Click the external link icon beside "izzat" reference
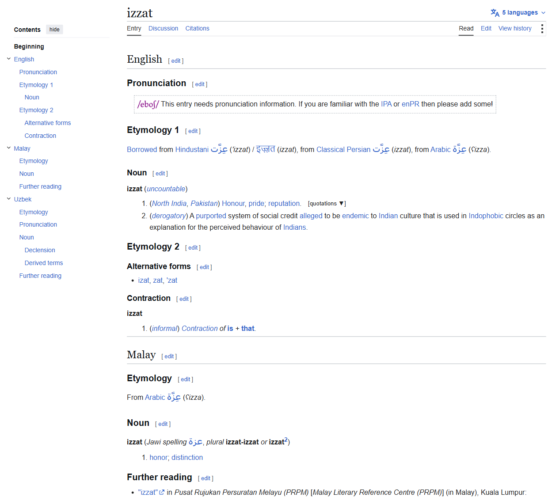The width and height of the screenshot is (552, 497). click(x=162, y=492)
